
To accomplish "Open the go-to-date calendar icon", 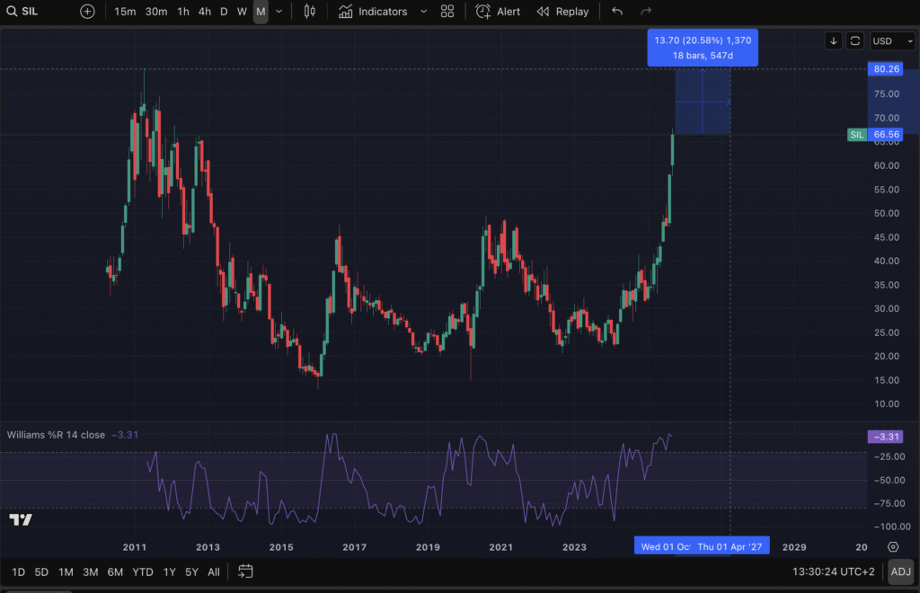I will click(245, 571).
